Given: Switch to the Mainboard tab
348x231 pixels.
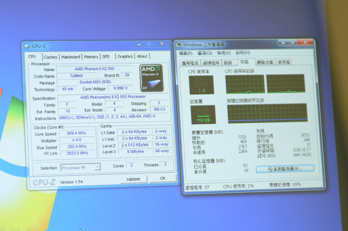Looking at the screenshot, I should click(x=71, y=57).
